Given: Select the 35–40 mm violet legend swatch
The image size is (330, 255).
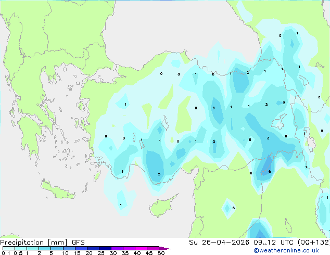Looking at the screenshot, I should pyautogui.click(x=129, y=248).
